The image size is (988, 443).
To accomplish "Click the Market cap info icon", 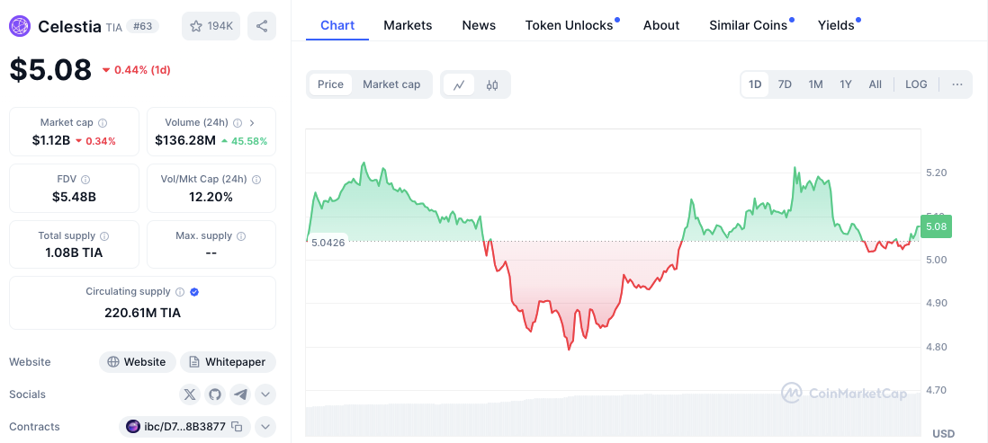I will pos(103,123).
